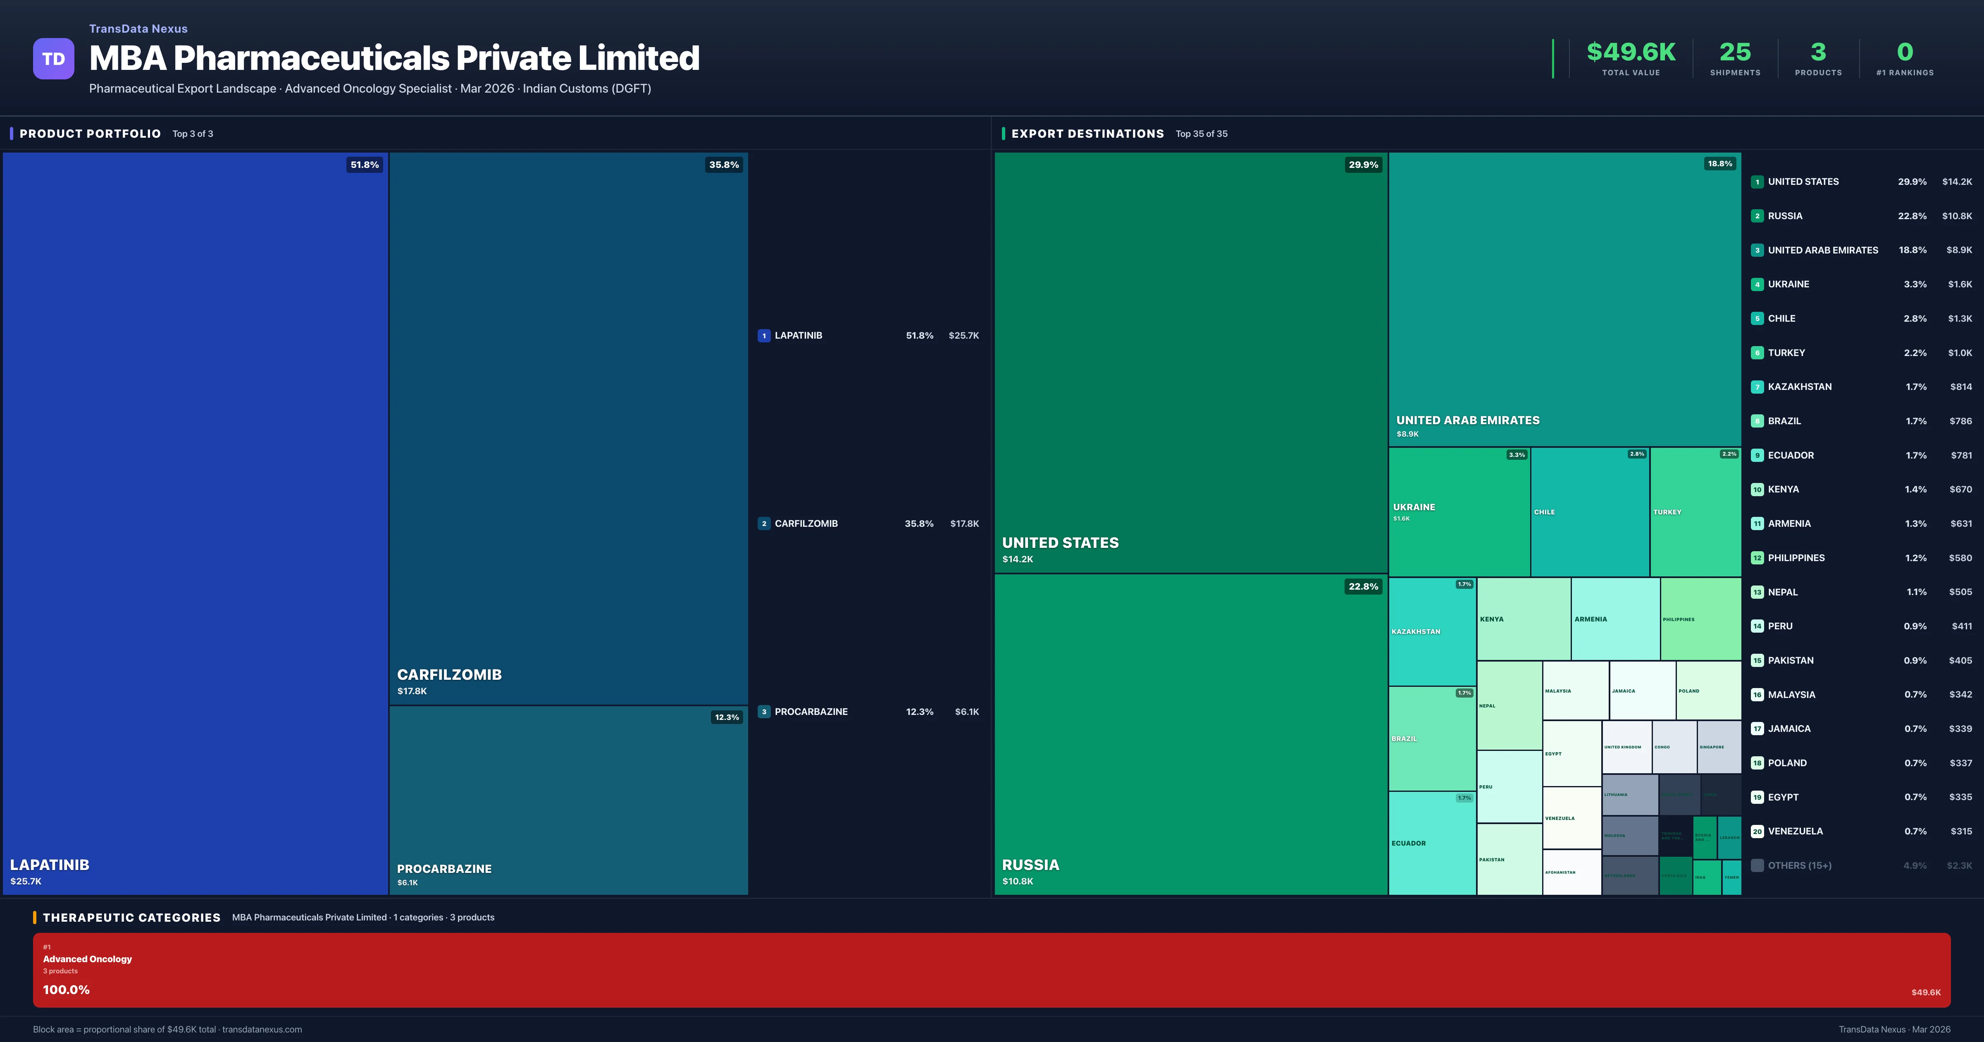Click the rank 10 badge next to KENYA
Screen dimensions: 1984x1042
pyautogui.click(x=1757, y=490)
